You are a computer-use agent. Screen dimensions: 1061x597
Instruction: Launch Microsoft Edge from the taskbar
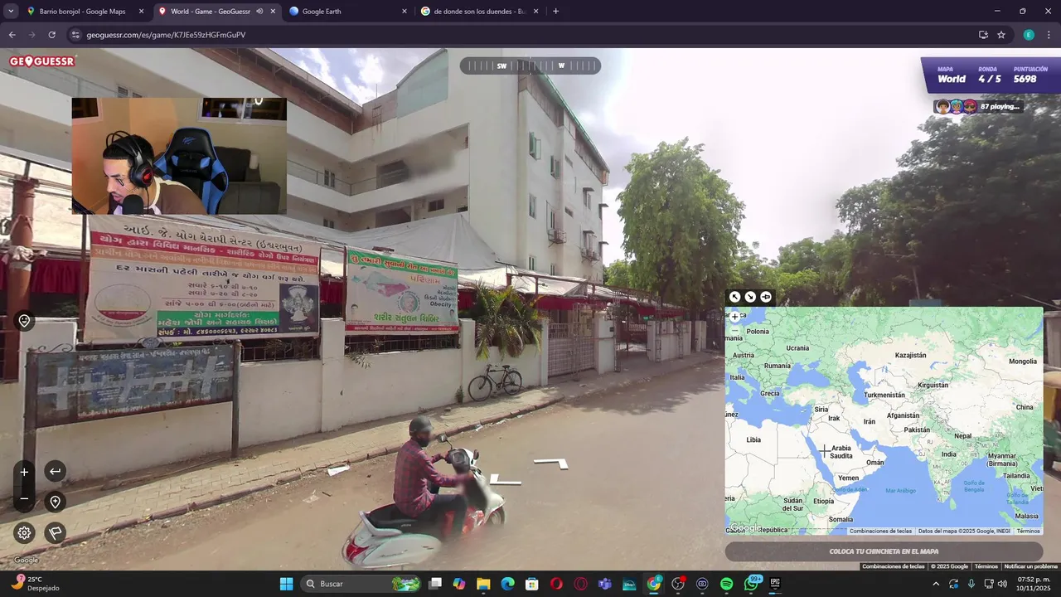[507, 584]
